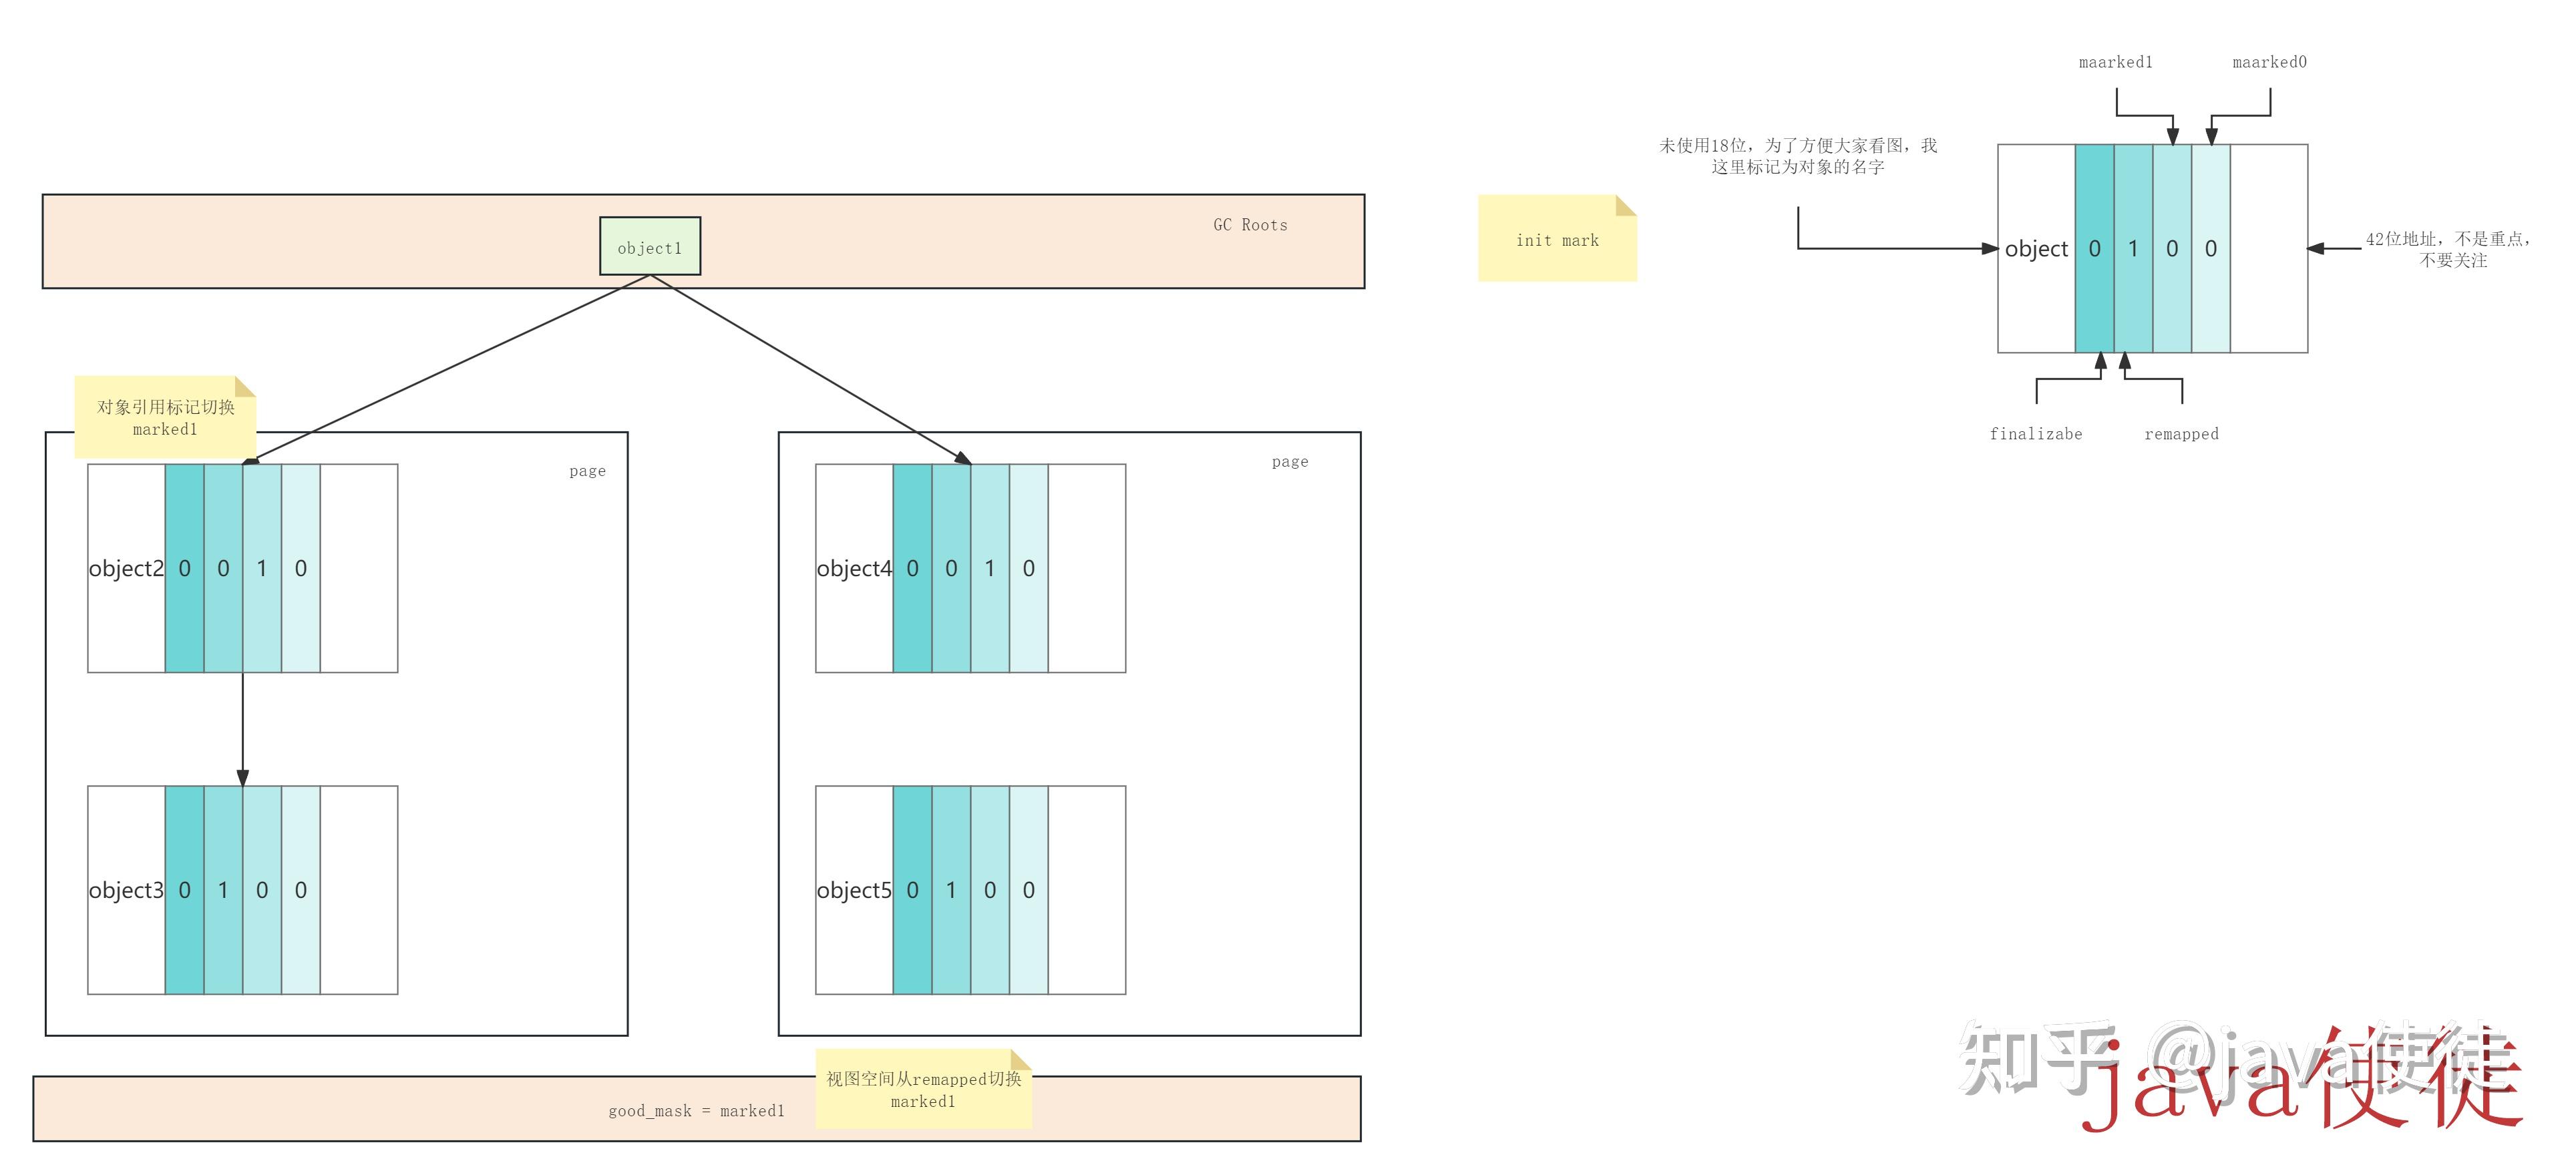This screenshot has height=1175, width=2576.
Task: Click the sticky note about remapped切换 marked1
Action: tap(923, 1089)
